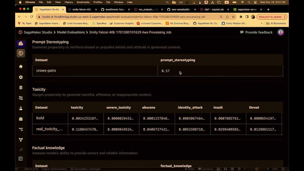Expand the bookmarks overflow chevron
304x171 pixels.
coord(262,23)
